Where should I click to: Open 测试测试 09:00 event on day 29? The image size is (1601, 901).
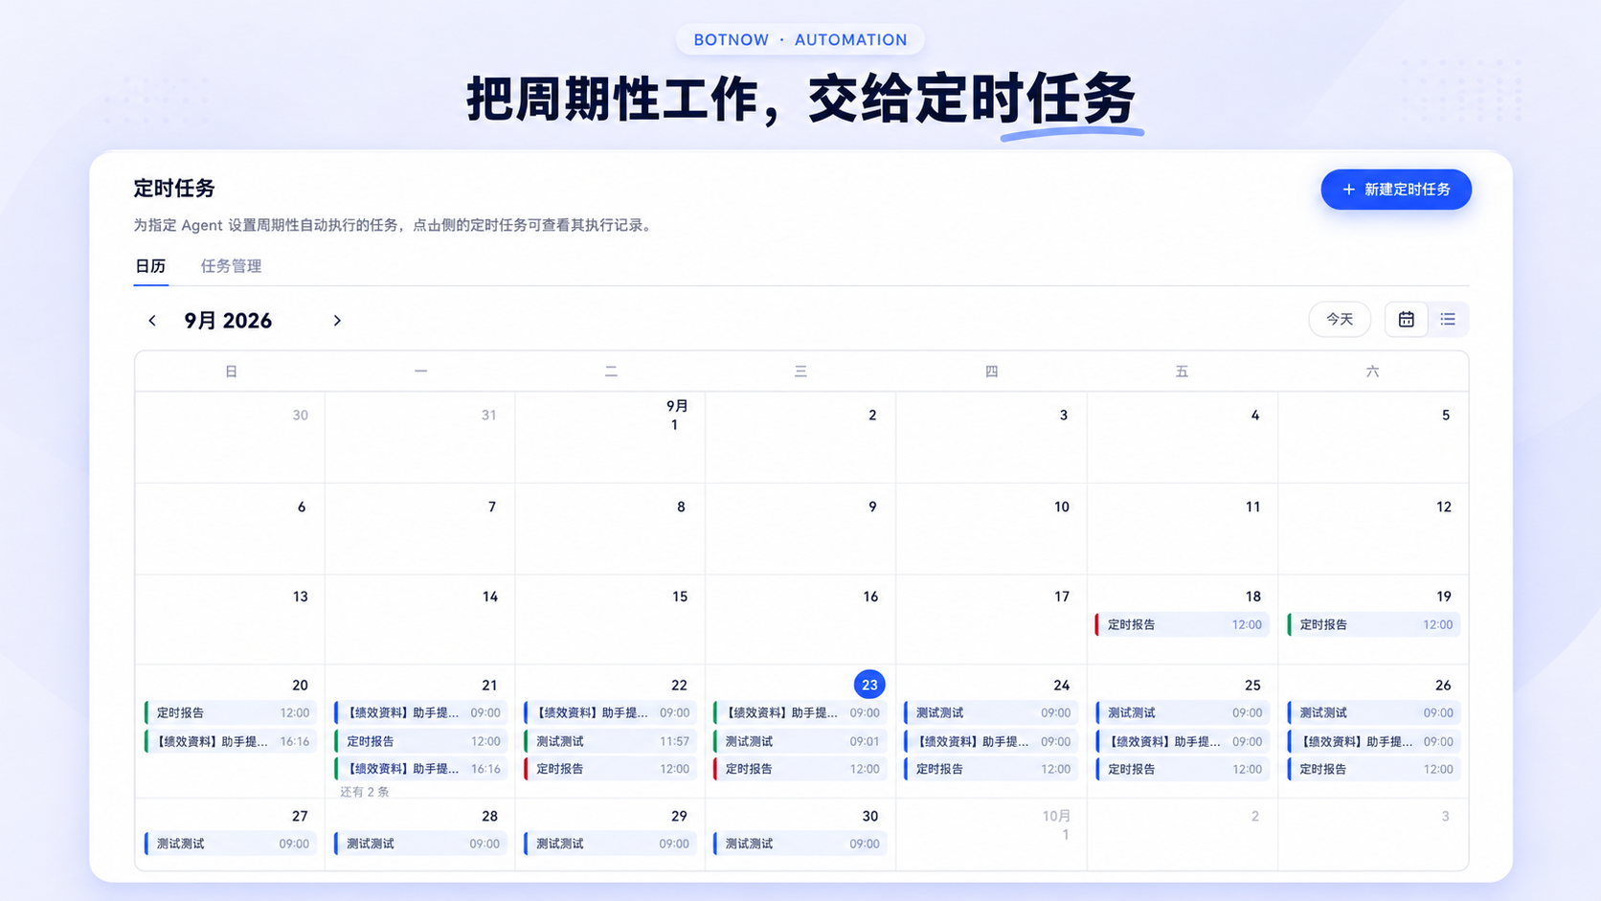pyautogui.click(x=610, y=844)
